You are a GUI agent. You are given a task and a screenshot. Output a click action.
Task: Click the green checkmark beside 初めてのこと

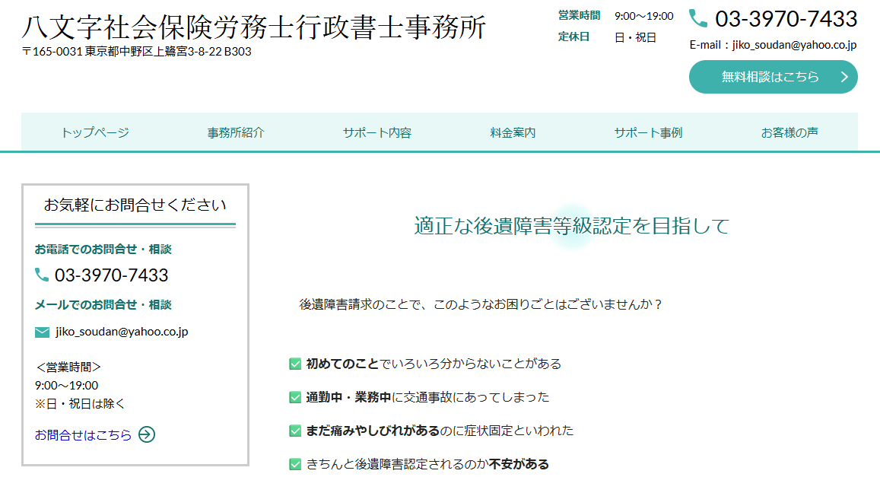[295, 364]
